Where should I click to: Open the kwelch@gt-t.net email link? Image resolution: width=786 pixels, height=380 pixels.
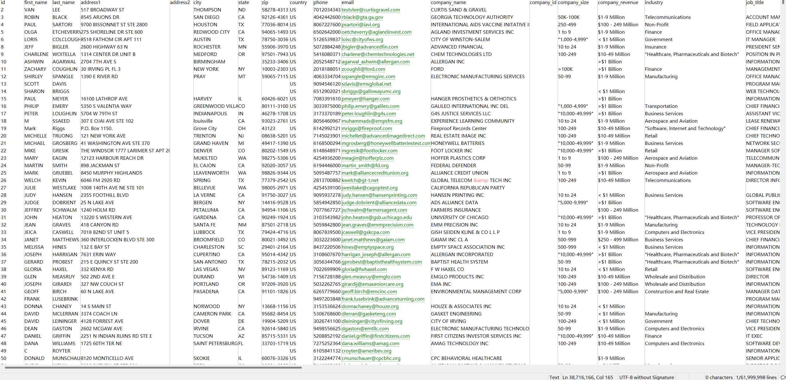[x=360, y=180]
